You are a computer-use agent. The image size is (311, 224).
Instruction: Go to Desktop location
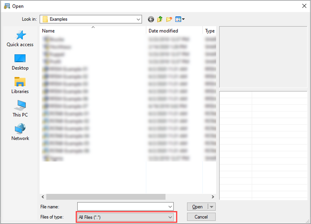(x=20, y=62)
